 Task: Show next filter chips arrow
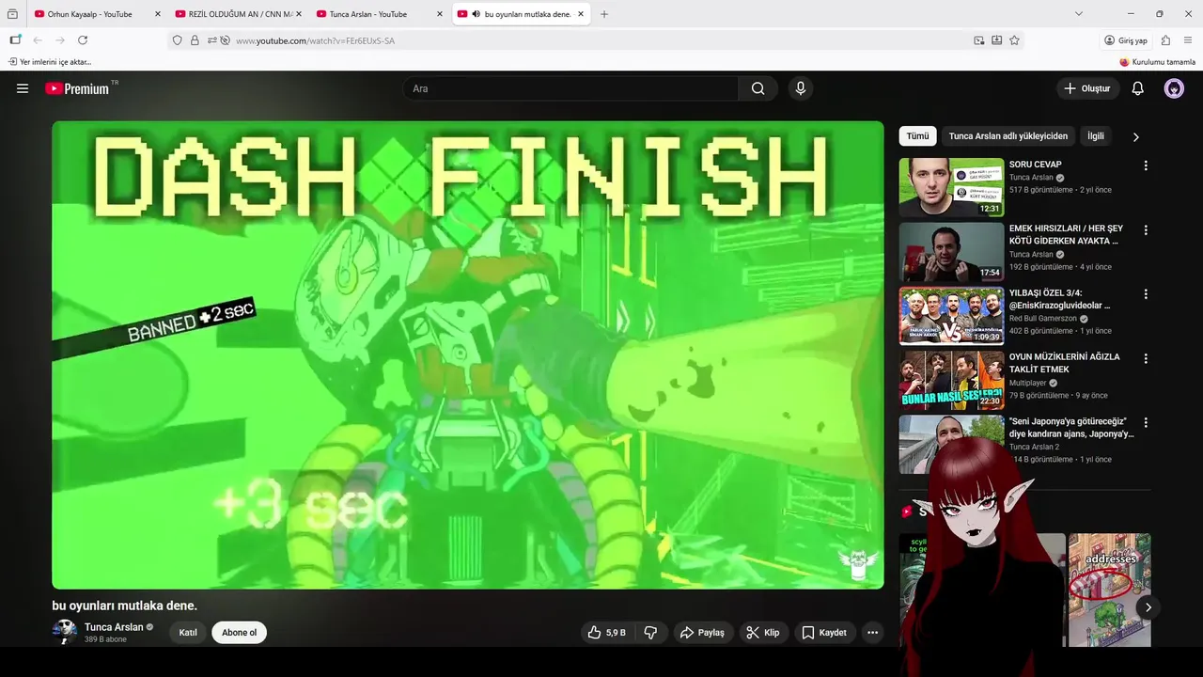click(1135, 136)
